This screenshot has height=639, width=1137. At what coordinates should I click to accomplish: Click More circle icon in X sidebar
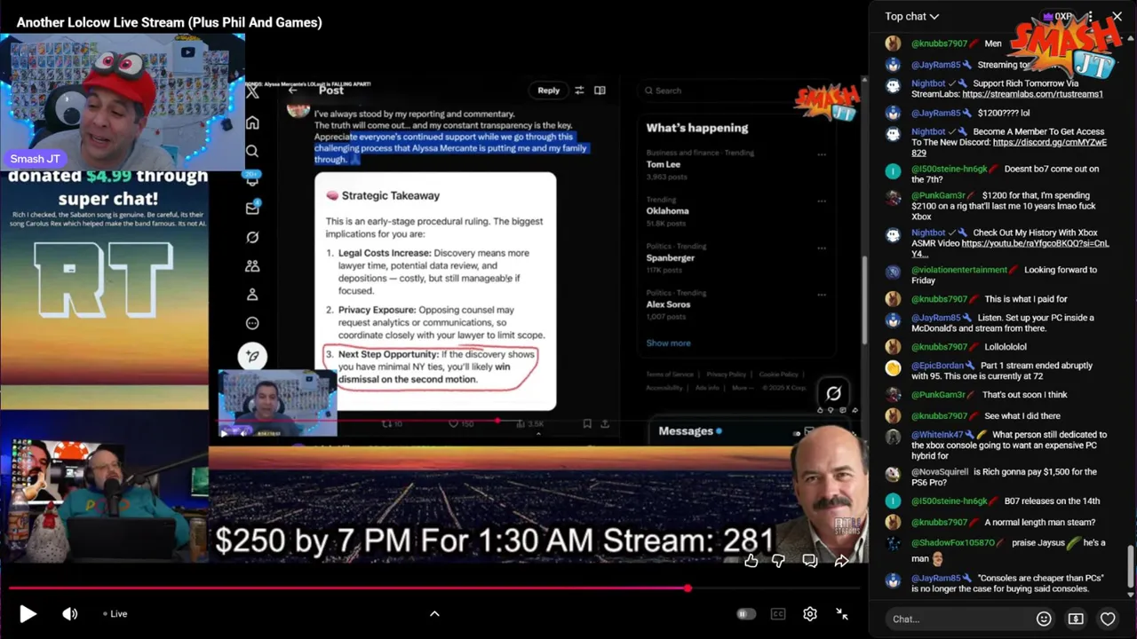[252, 323]
